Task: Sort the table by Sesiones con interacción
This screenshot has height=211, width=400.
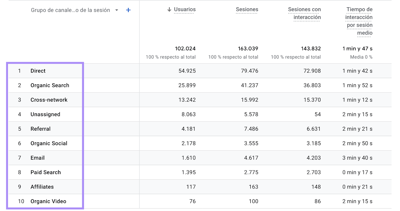Action: [304, 13]
